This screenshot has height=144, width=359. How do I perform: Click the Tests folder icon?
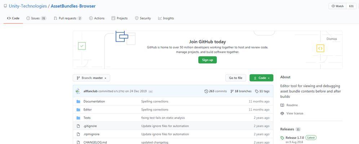[78, 118]
